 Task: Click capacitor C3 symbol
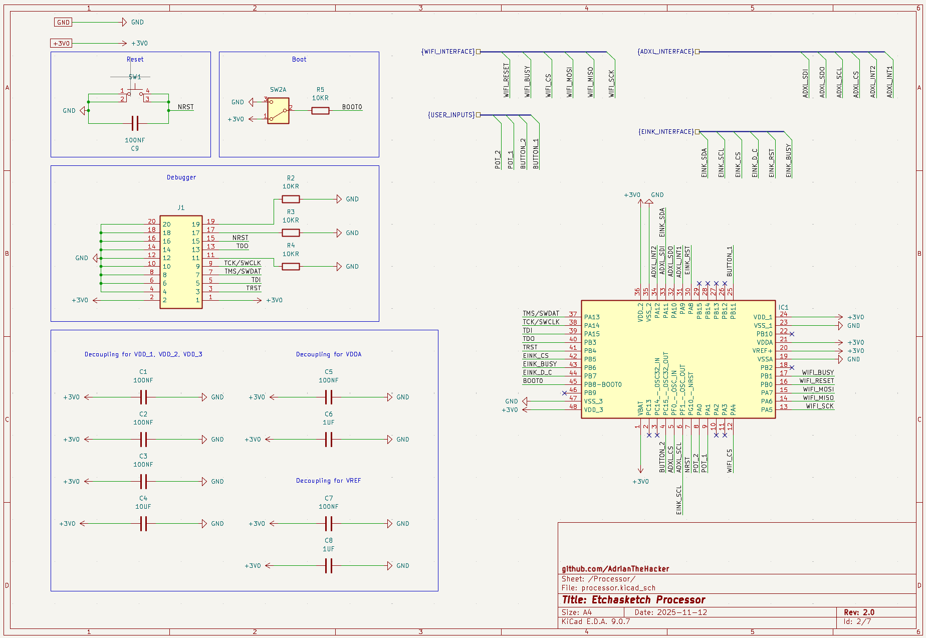click(x=143, y=482)
